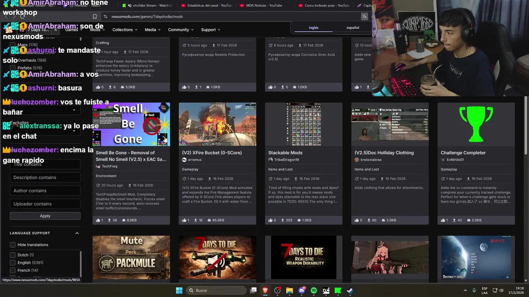Click the endorse thumbs-up on Stackable Mods card
529x297 pixels.
click(x=271, y=220)
